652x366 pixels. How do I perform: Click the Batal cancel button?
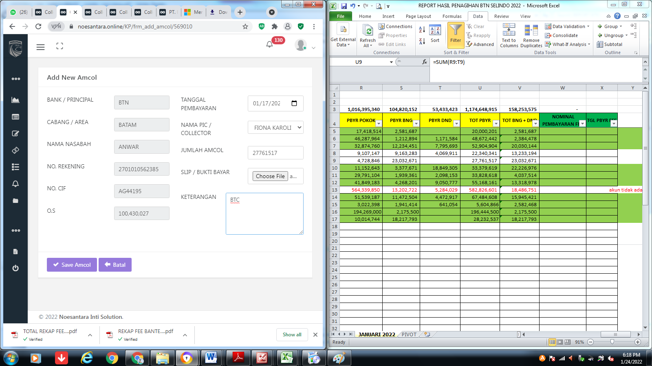(115, 265)
